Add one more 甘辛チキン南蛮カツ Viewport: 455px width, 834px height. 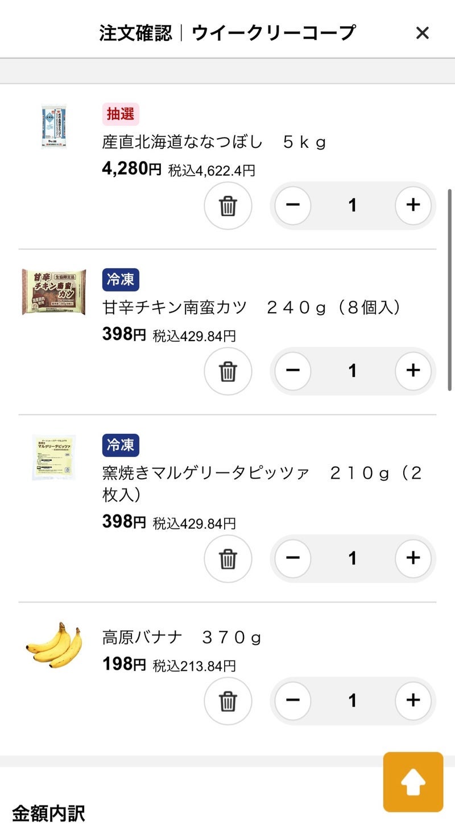413,371
